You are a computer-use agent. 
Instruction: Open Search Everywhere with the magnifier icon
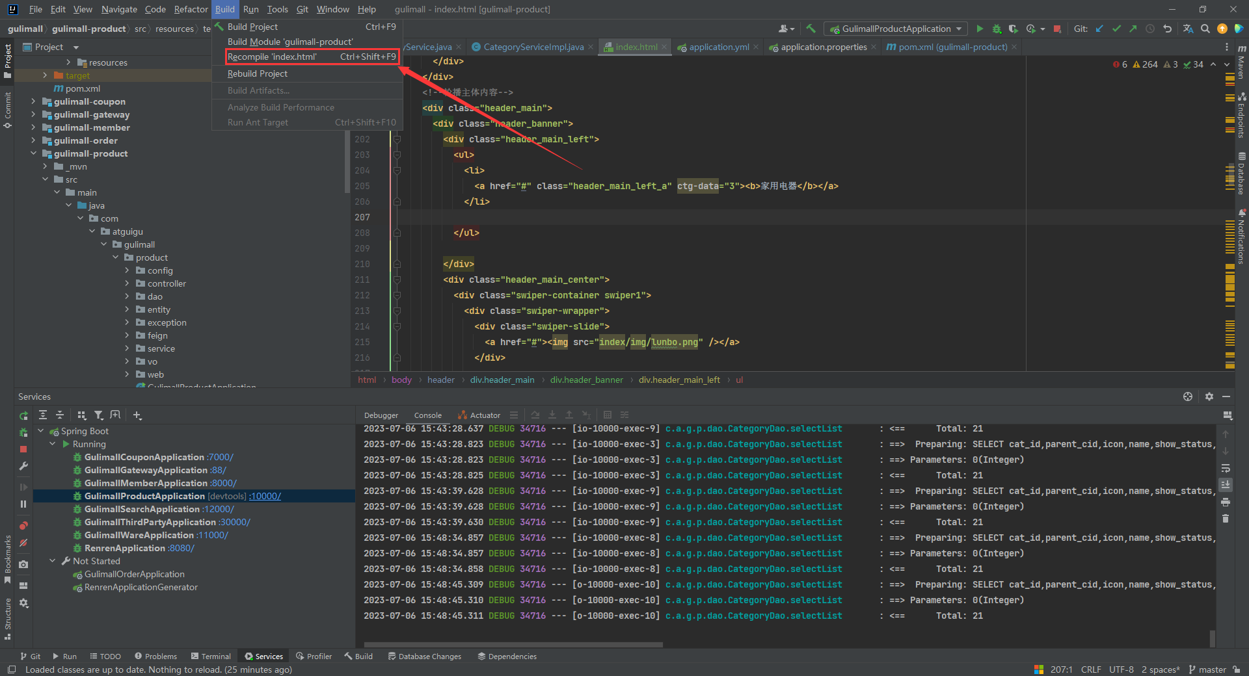coord(1205,29)
